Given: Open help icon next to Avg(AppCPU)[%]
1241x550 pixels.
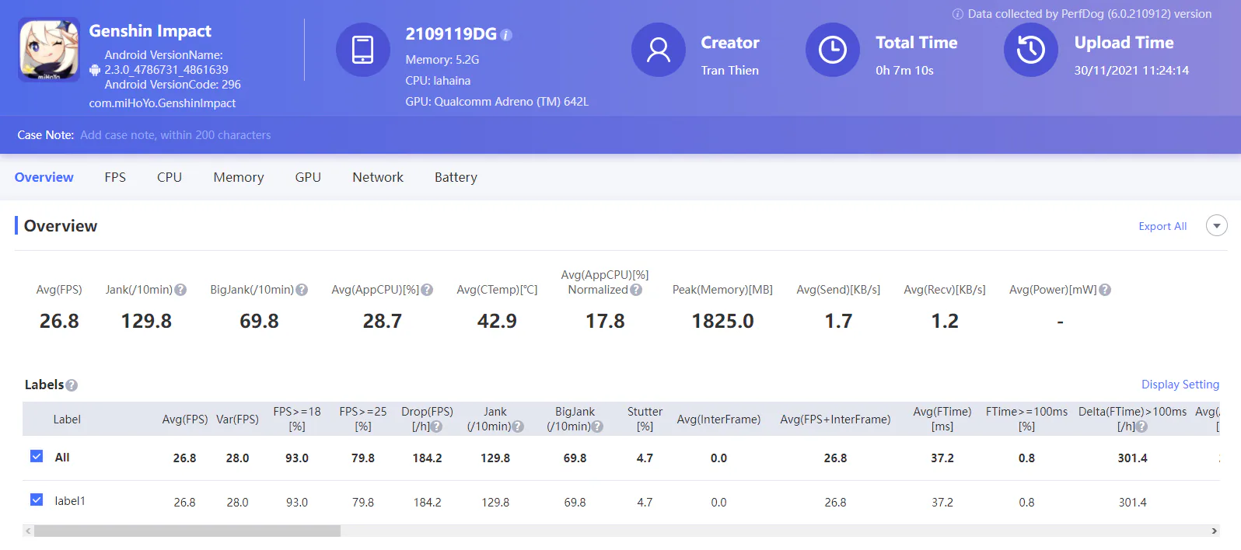Looking at the screenshot, I should [427, 290].
